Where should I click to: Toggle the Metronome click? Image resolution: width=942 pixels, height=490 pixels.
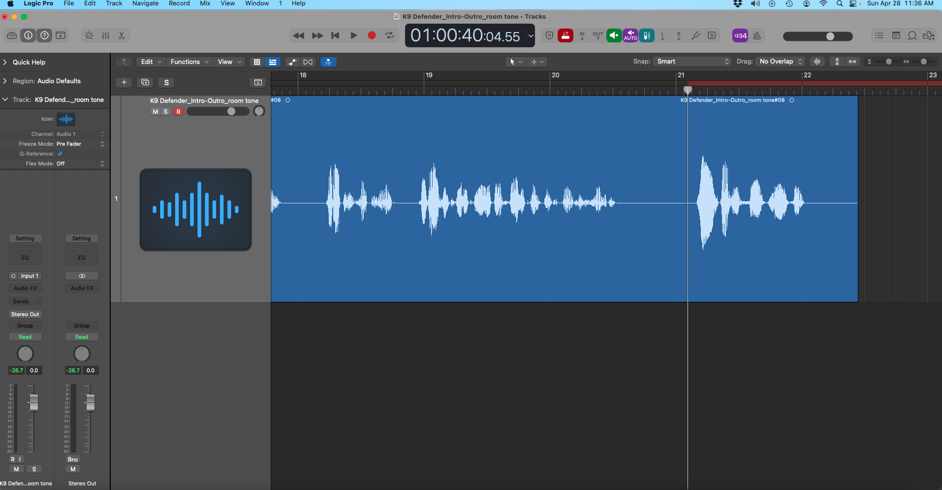coord(757,35)
